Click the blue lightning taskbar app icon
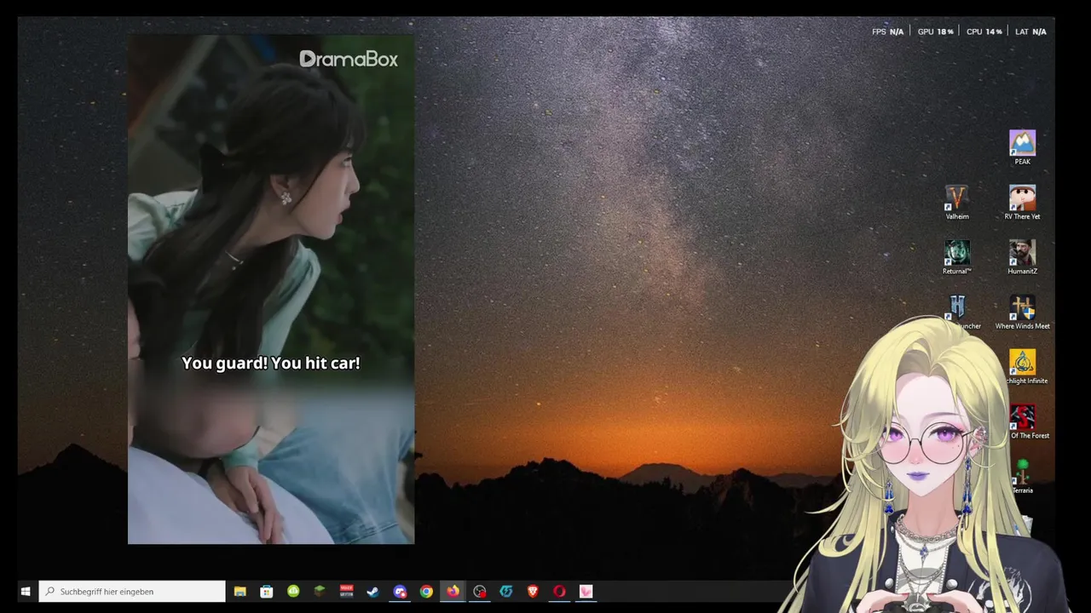The height and width of the screenshot is (613, 1091). (506, 591)
